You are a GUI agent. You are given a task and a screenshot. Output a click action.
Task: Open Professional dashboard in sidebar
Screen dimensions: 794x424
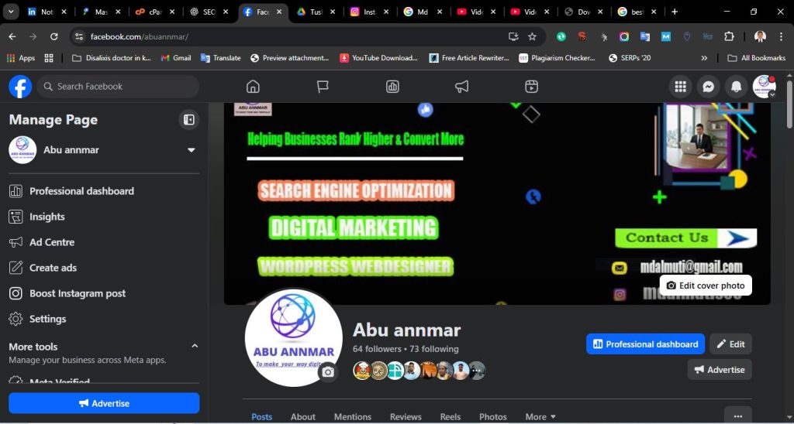point(104,191)
